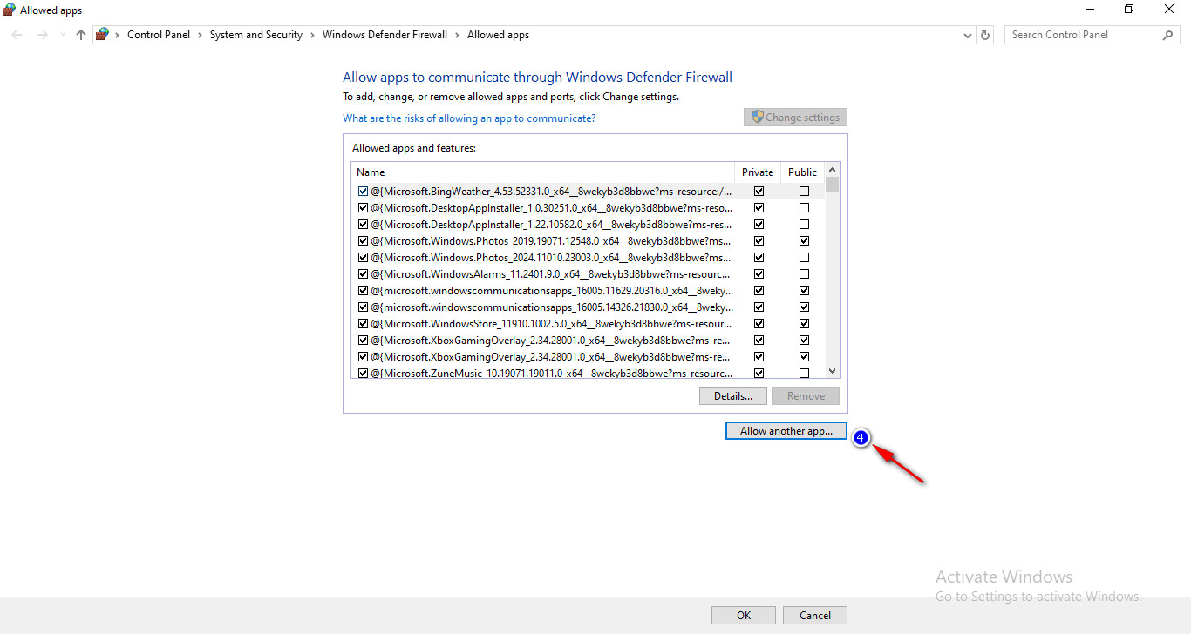Close the Allowed apps window

point(1169,9)
